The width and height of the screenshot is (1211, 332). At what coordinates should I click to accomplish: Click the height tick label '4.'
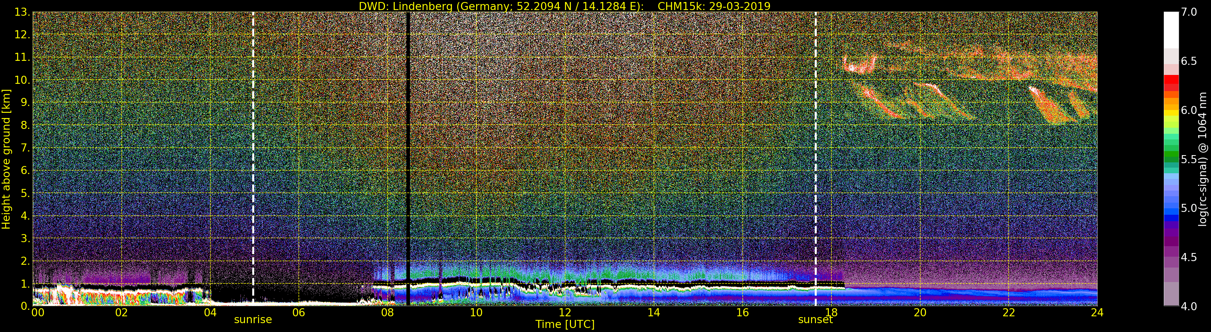click(x=25, y=216)
